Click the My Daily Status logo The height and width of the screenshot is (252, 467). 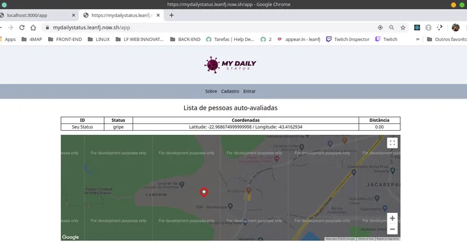tap(230, 64)
